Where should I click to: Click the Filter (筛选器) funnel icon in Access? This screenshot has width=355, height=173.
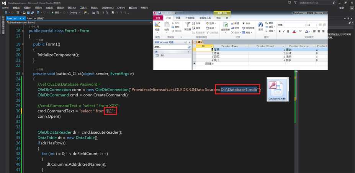point(187,24)
